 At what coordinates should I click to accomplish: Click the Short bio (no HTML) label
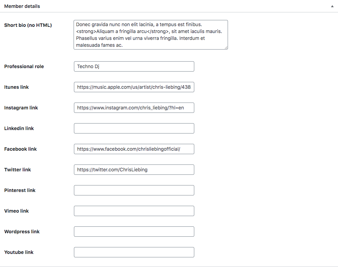pyautogui.click(x=28, y=25)
